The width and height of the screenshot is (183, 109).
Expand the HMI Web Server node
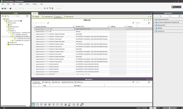[x=7, y=27]
